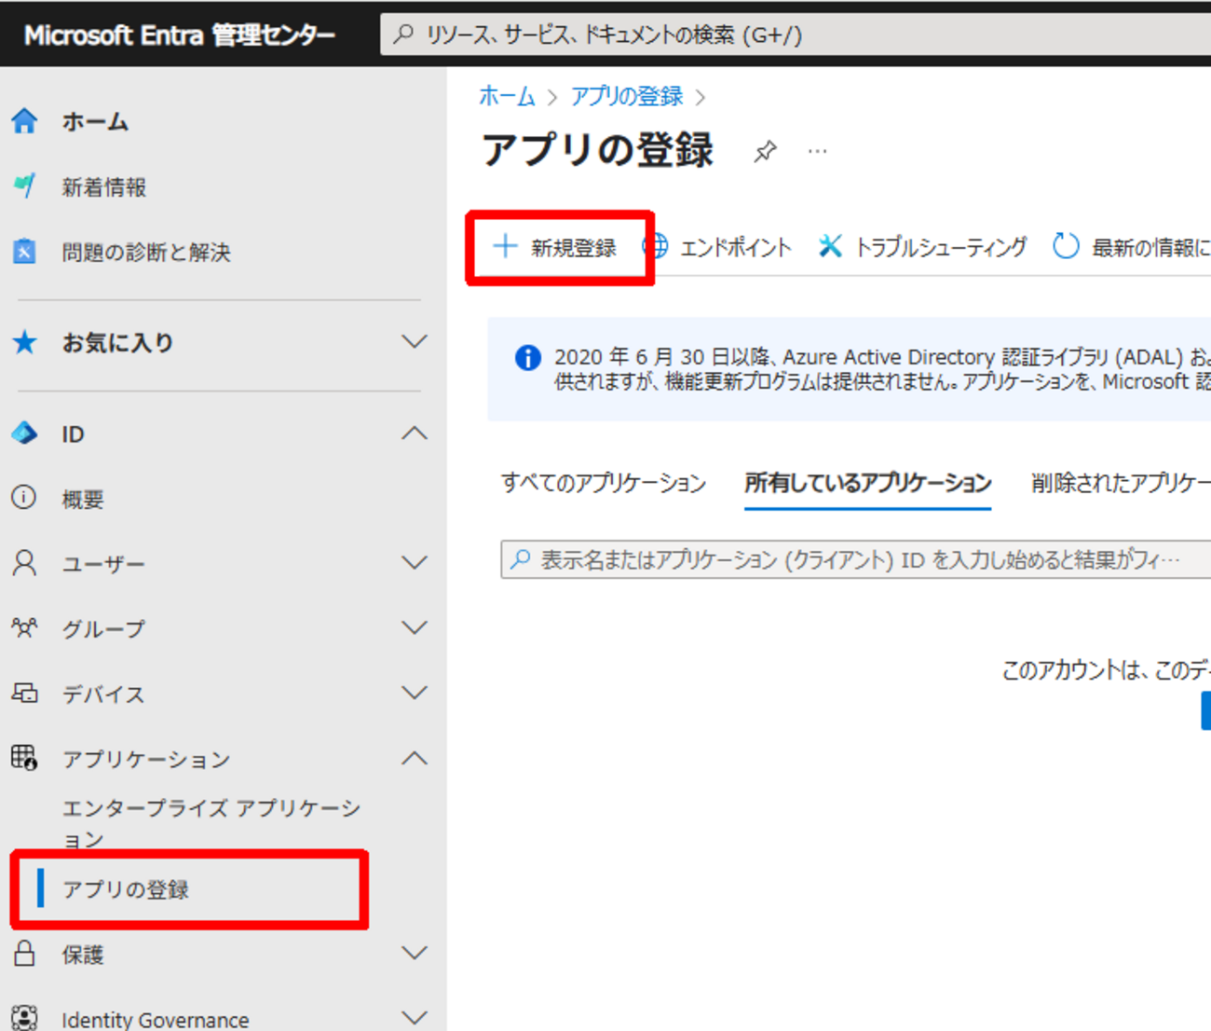This screenshot has width=1211, height=1031.
Task: Pin the アプリの登録 page with pushpin icon
Action: pos(765,151)
